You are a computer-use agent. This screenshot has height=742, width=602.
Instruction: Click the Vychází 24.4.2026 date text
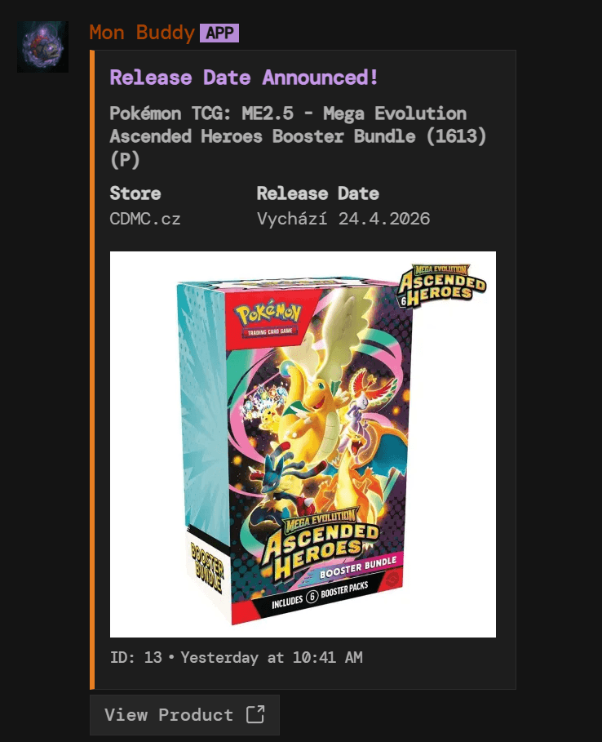[x=343, y=219]
